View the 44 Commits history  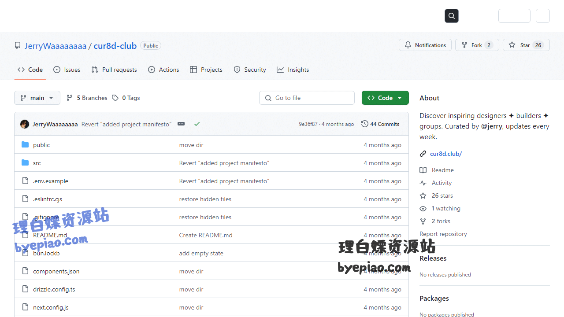coord(380,124)
